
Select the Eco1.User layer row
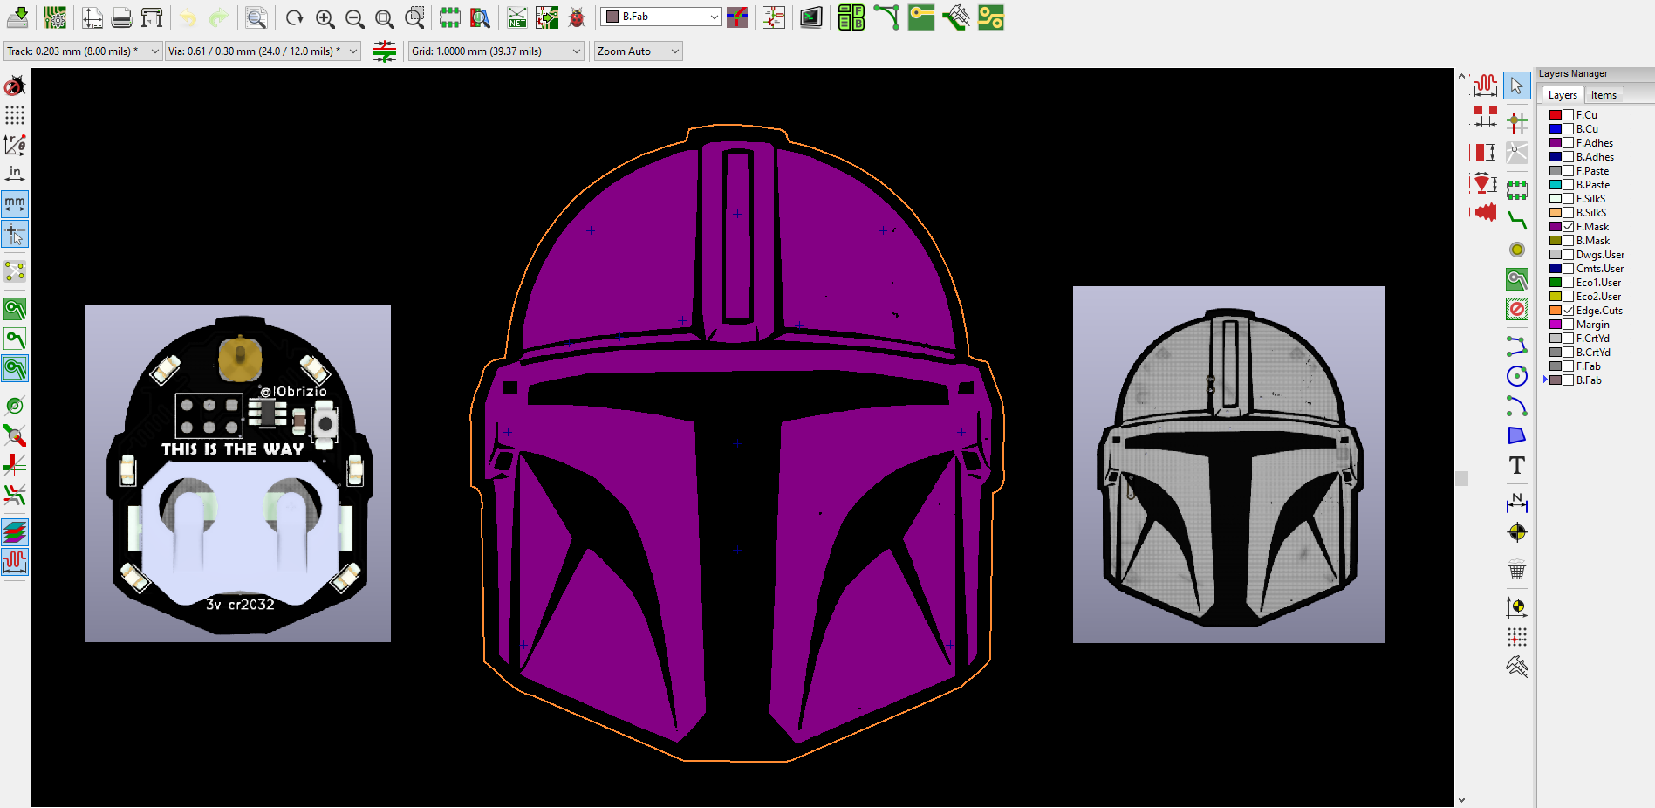(x=1598, y=283)
